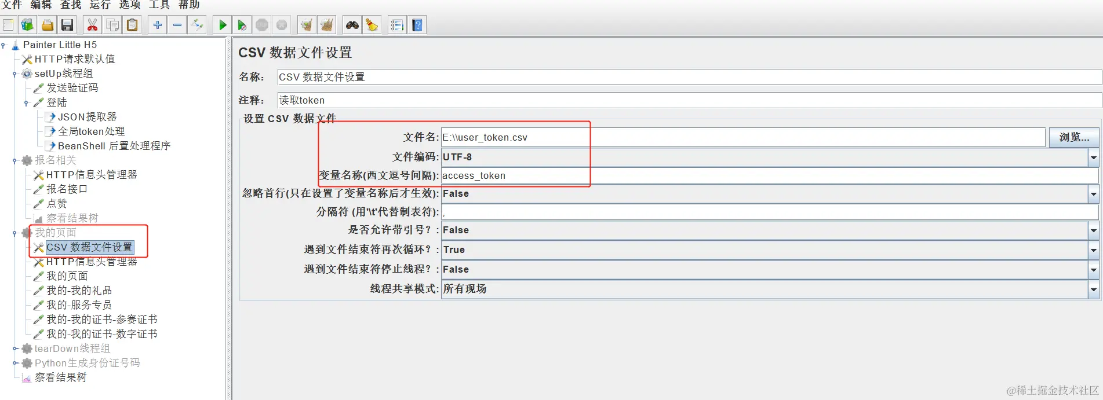Clear results with single broom icon
Screen dimensions: 1103x400
[307, 25]
